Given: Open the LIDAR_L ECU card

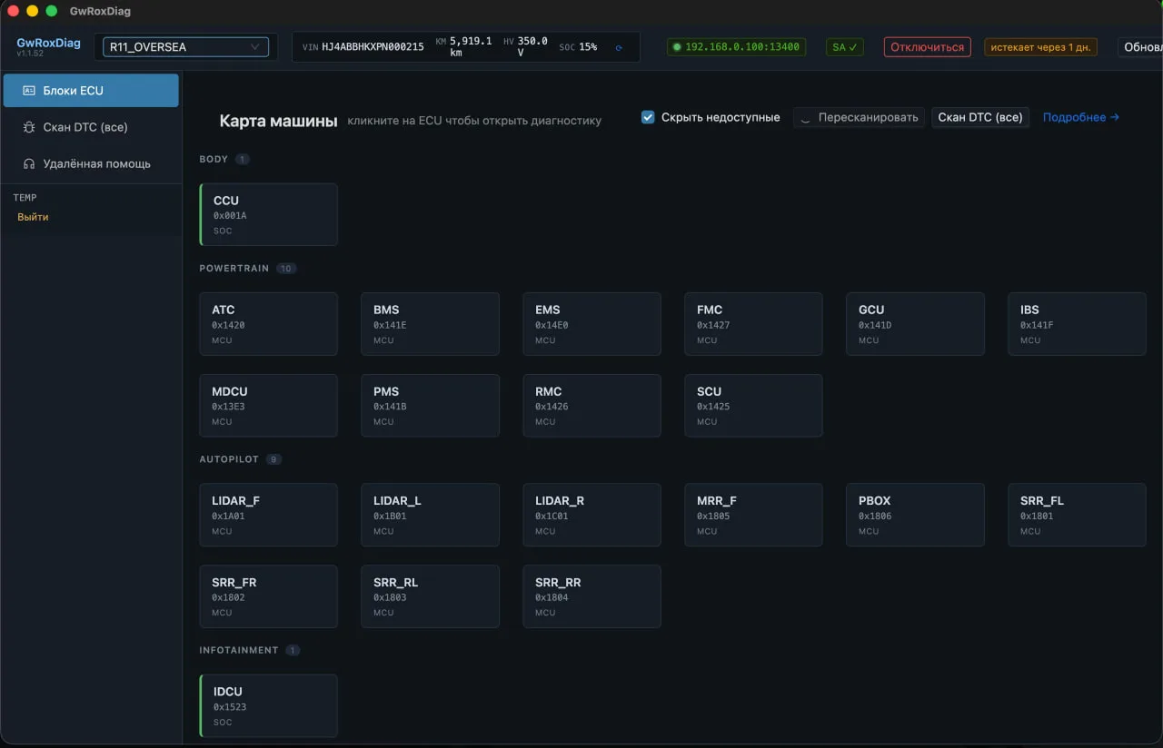Looking at the screenshot, I should pos(431,515).
